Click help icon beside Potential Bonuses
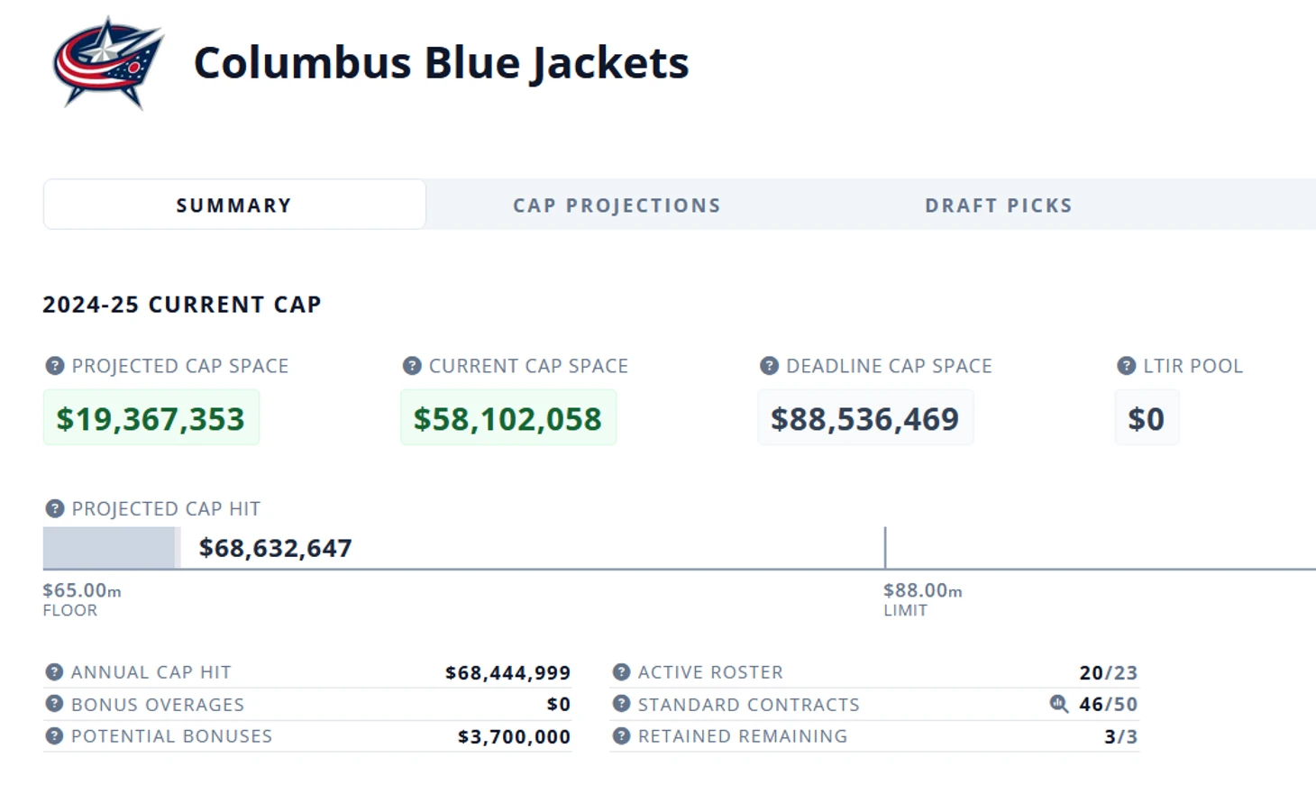Screen dimensions: 1316x803 click(x=55, y=736)
